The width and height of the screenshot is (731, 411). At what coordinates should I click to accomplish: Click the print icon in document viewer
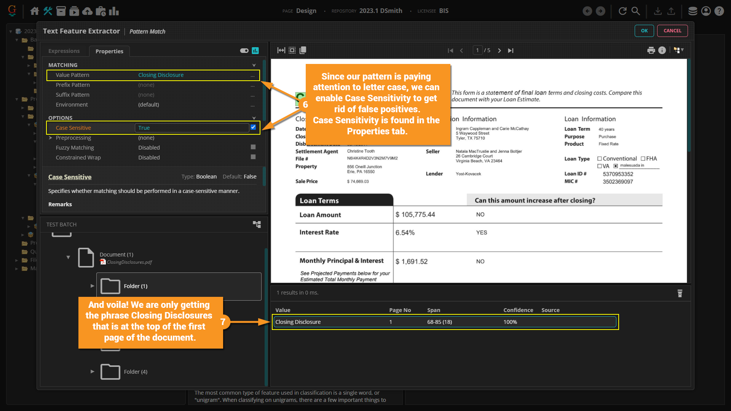pos(651,50)
